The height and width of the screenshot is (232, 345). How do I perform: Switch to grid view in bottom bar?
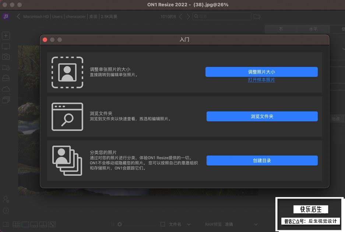tap(17, 224)
